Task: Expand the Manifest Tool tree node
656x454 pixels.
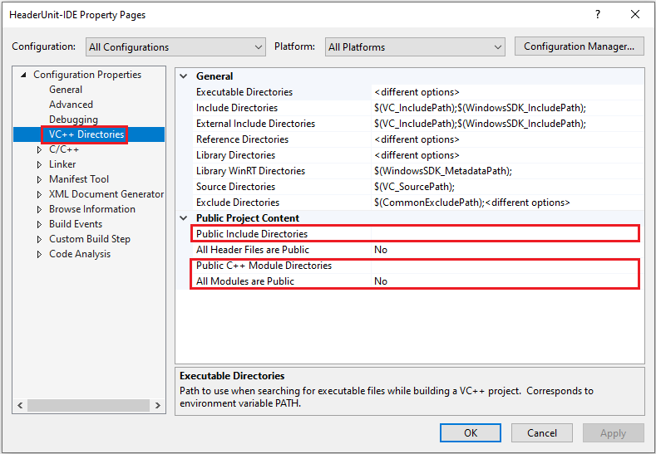Action: tap(39, 179)
